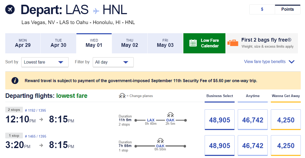Switch fare display to Points
This screenshot has height=158, width=305.
(x=287, y=9)
